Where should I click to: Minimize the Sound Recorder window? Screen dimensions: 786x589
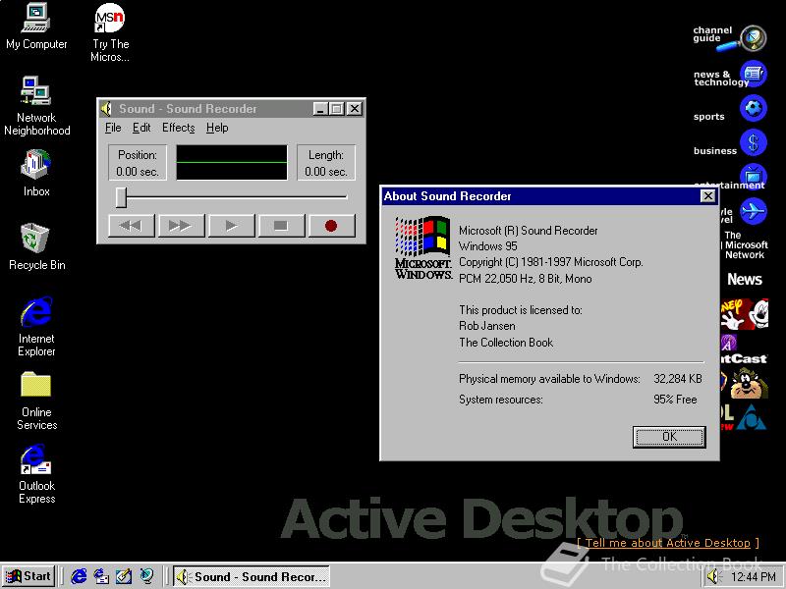click(x=321, y=108)
